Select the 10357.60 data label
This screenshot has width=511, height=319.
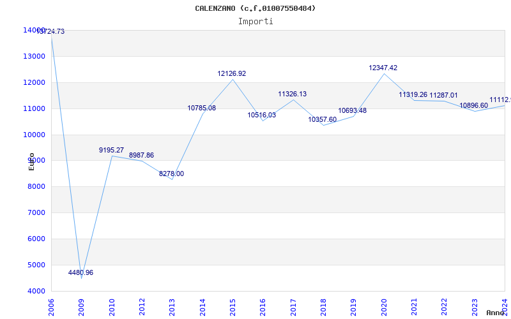click(322, 119)
